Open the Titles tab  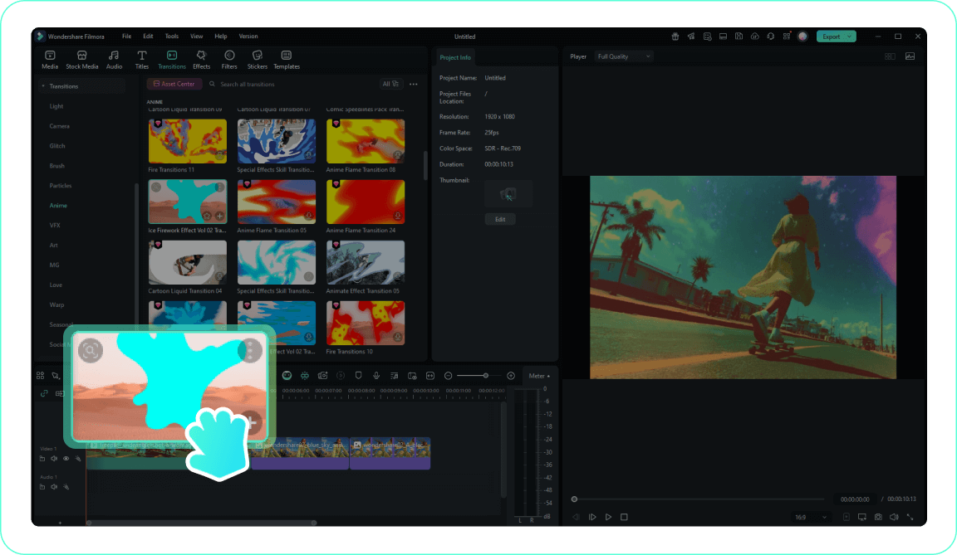(141, 60)
